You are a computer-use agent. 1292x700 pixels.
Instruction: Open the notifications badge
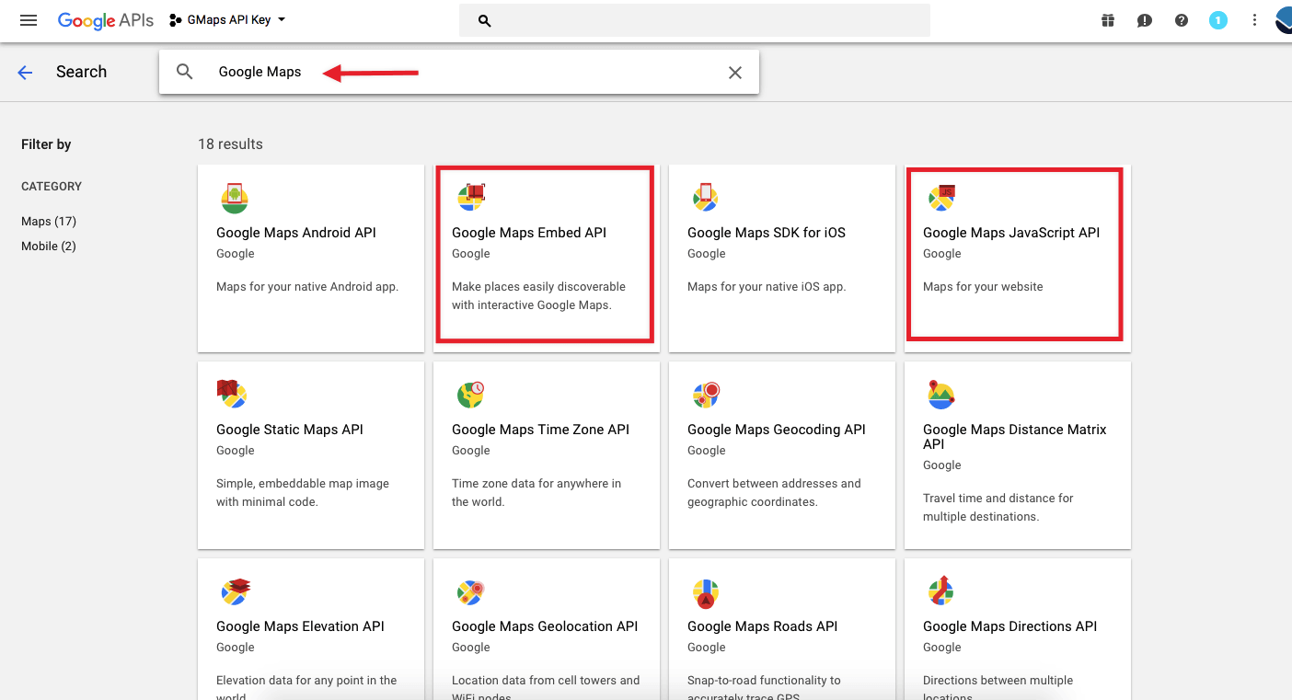(1218, 20)
